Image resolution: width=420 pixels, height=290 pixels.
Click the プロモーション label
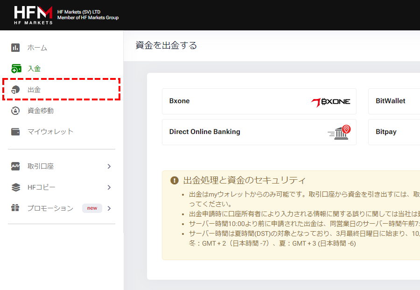click(50, 208)
